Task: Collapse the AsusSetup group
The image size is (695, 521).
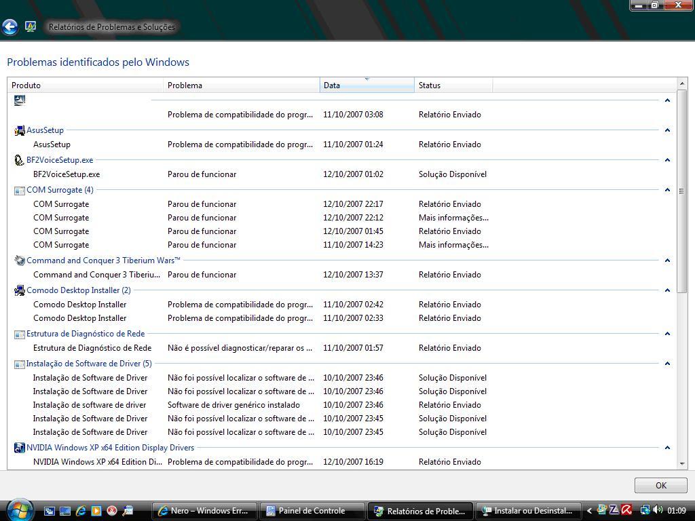Action: coord(667,130)
